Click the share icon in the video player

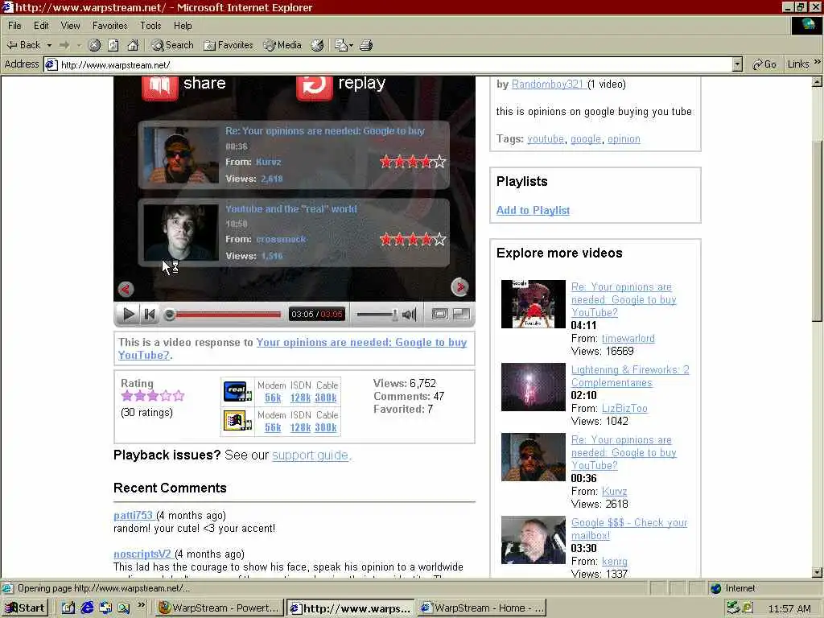(160, 87)
